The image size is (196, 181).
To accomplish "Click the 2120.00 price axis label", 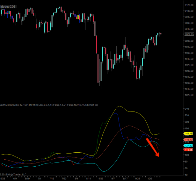I will [x=189, y=5].
